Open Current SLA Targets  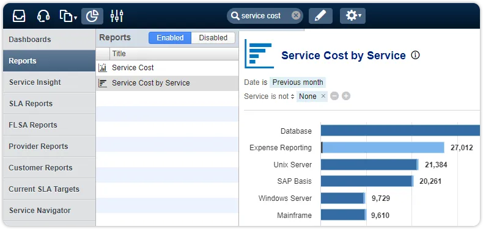pyautogui.click(x=50, y=189)
